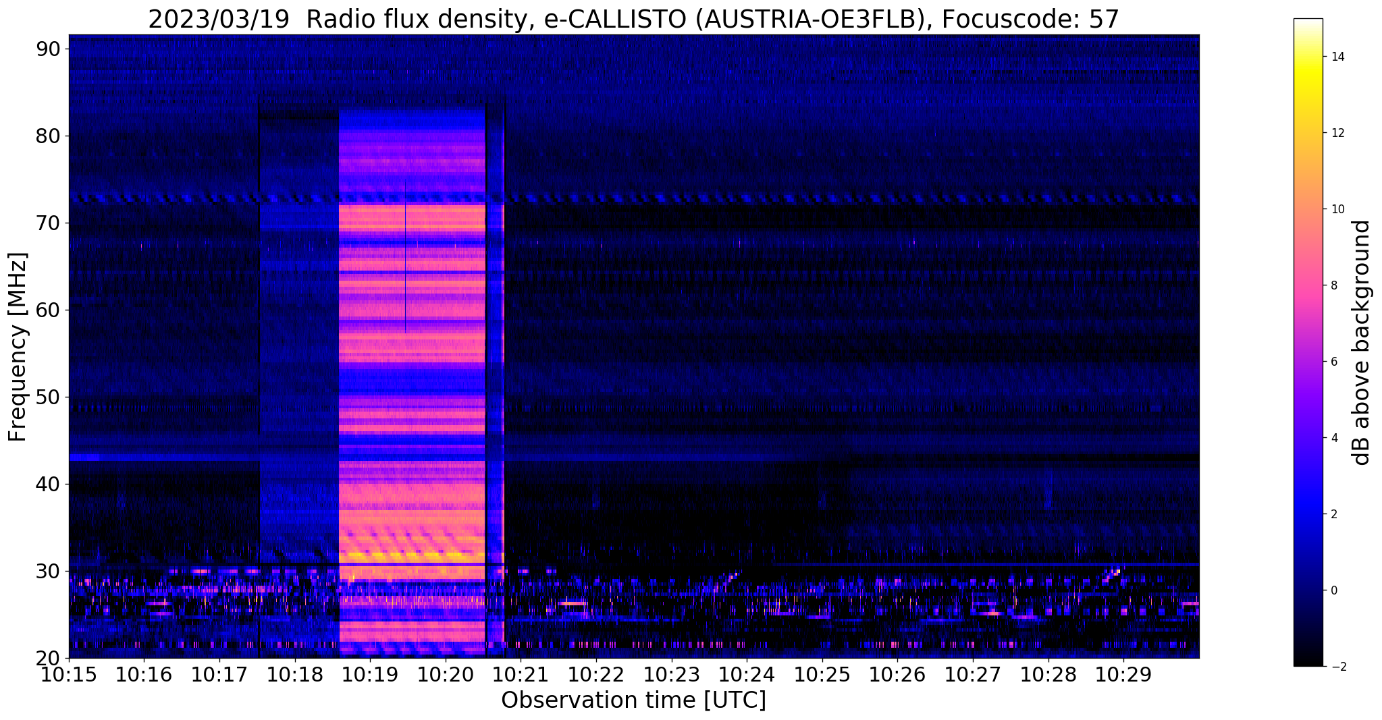Click the colorbar tick label 14
This screenshot has width=1382, height=720.
(x=1336, y=57)
